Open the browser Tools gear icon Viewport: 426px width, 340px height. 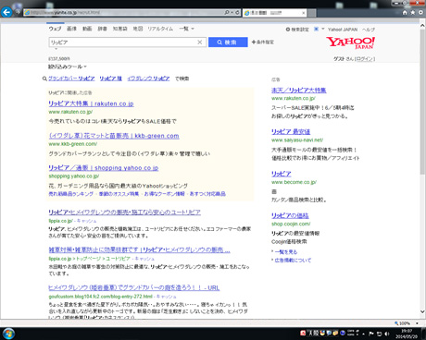click(x=420, y=12)
